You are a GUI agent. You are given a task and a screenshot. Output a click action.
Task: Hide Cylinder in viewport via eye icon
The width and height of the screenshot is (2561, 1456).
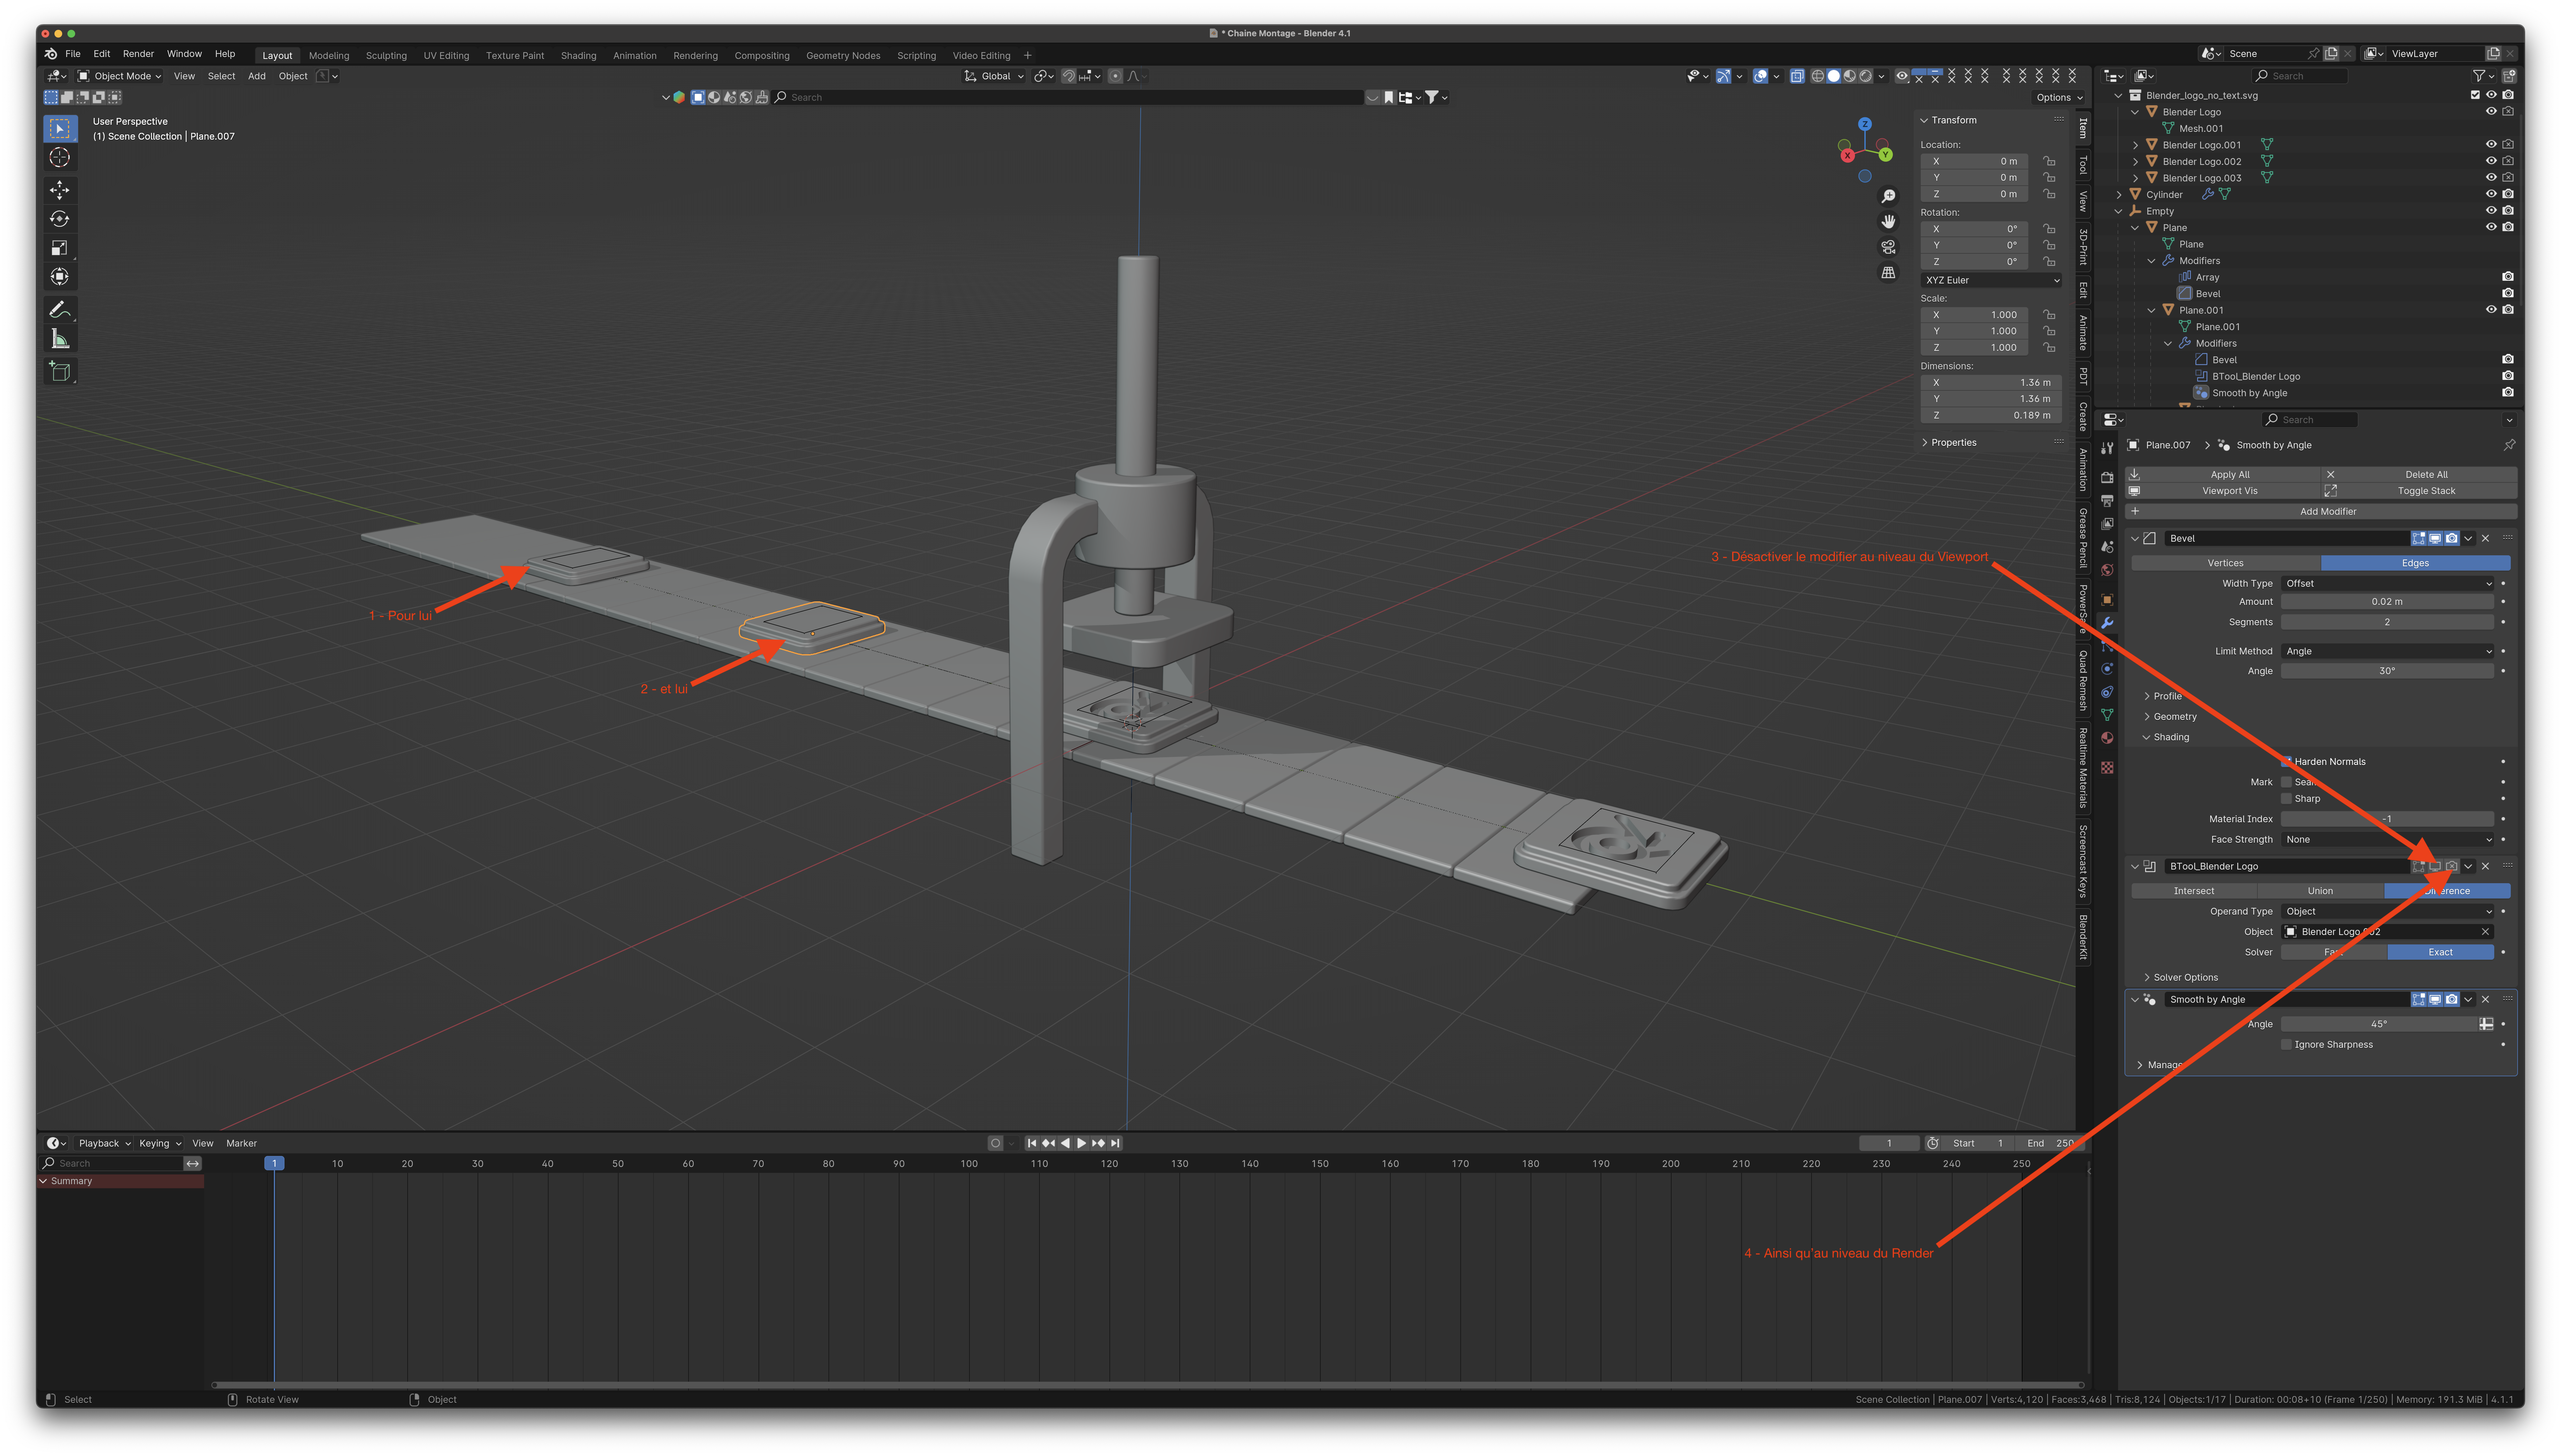2491,194
